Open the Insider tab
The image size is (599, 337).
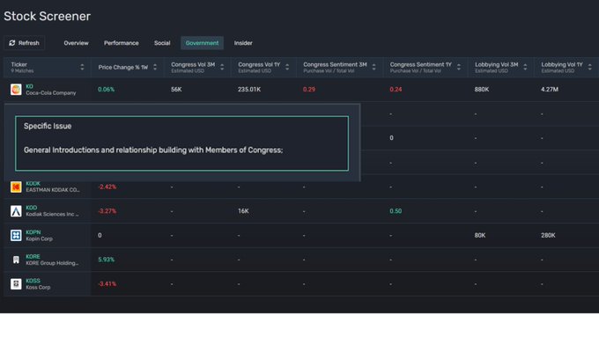pos(243,43)
